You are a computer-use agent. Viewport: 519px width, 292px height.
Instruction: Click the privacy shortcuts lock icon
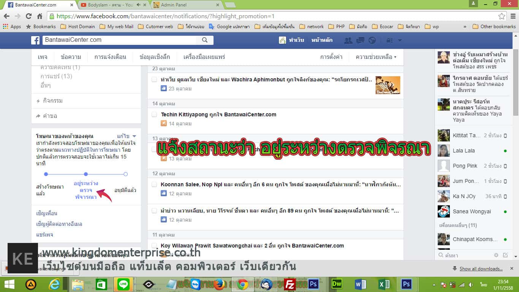(389, 40)
